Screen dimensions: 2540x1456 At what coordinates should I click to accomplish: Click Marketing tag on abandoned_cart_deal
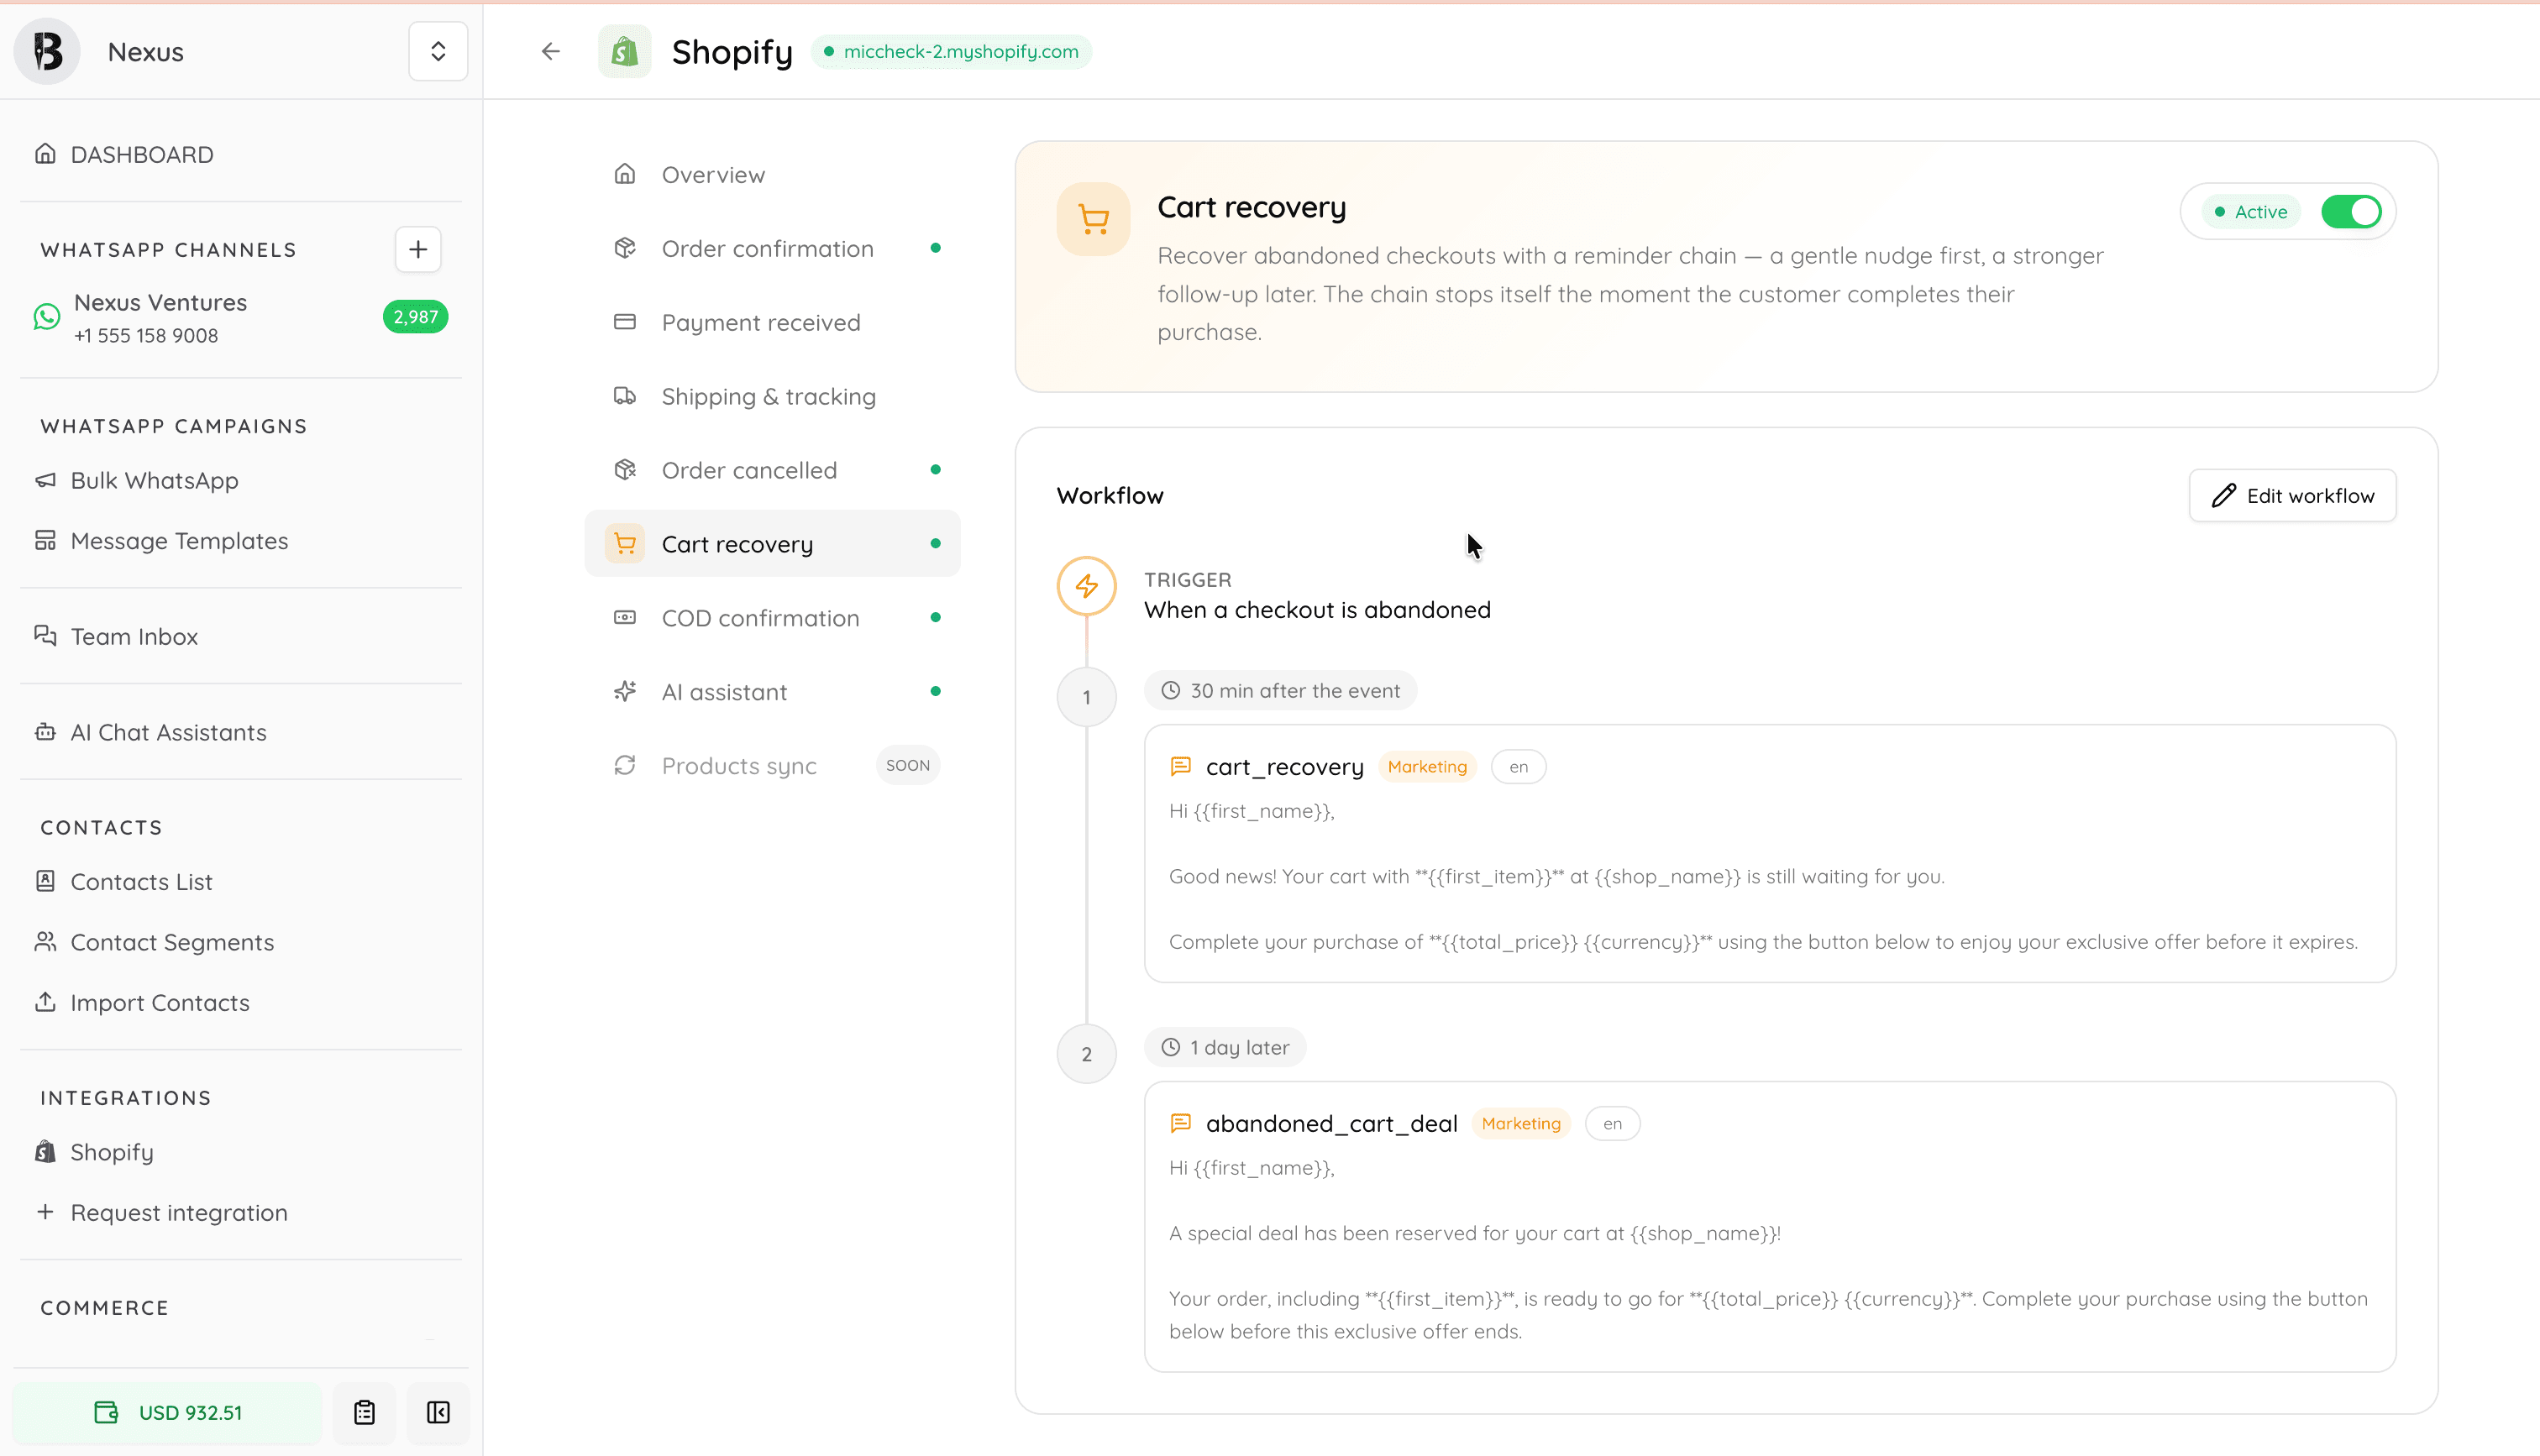click(x=1521, y=1124)
